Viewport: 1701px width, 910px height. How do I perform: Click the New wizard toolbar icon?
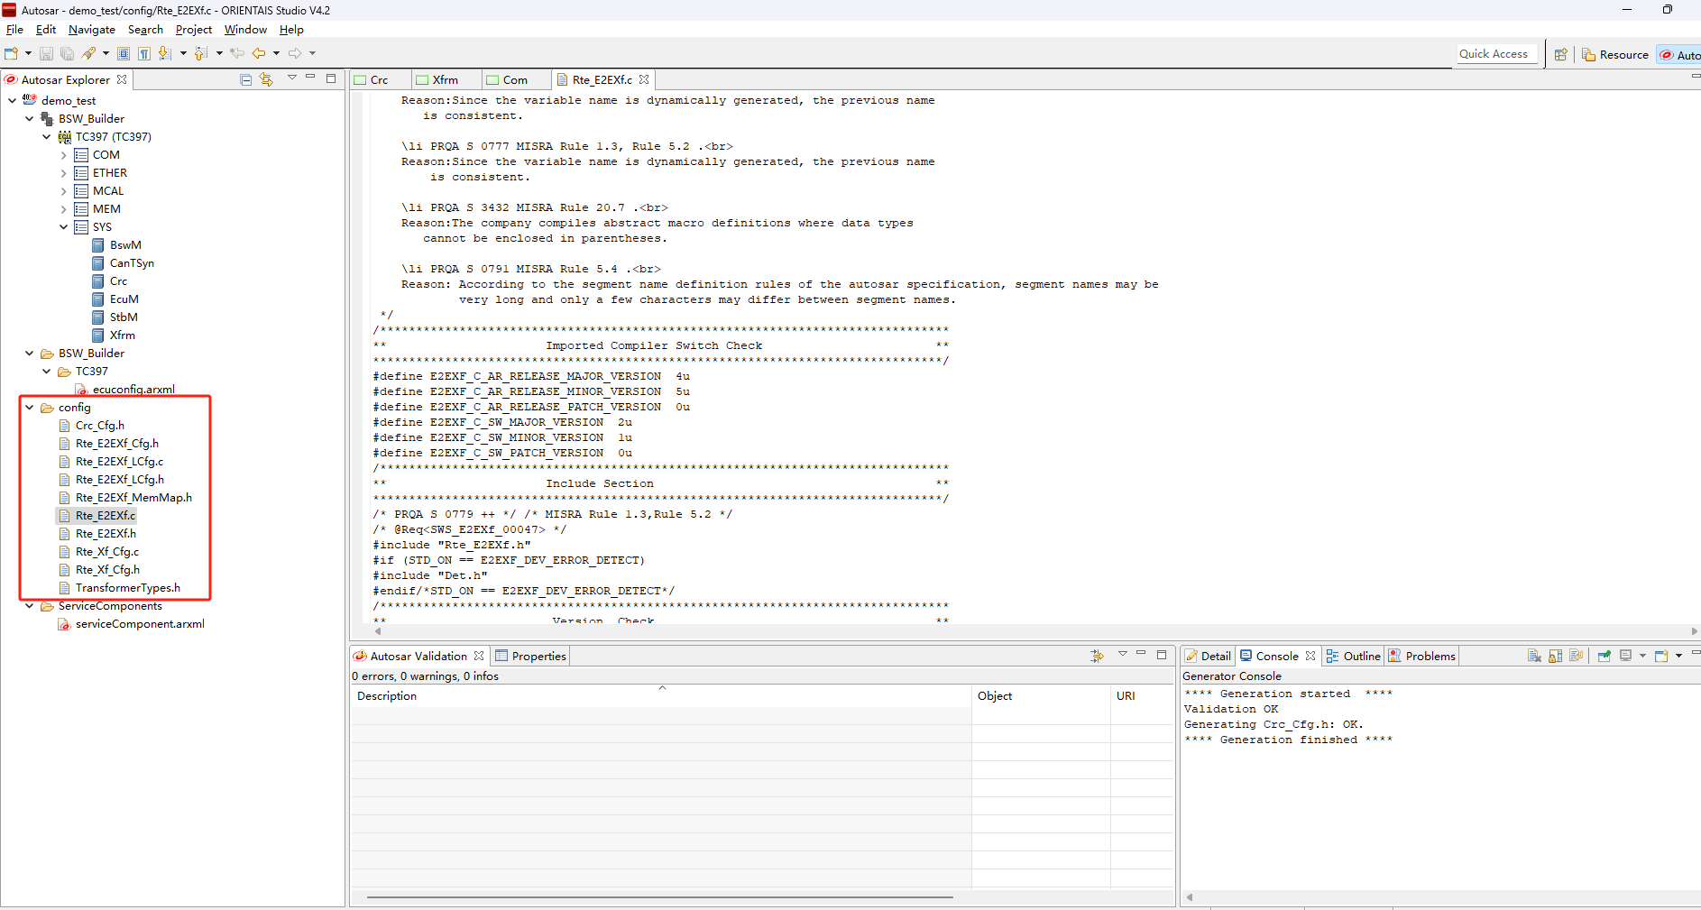coord(12,54)
